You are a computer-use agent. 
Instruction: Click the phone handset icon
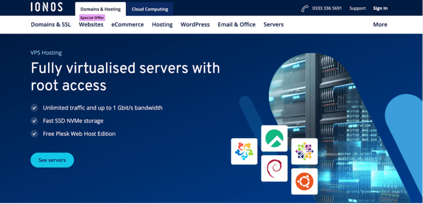pyautogui.click(x=305, y=9)
